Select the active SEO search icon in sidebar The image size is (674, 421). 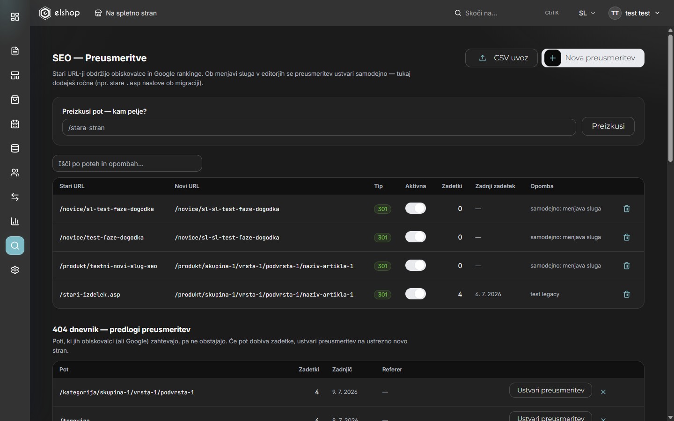click(x=15, y=246)
